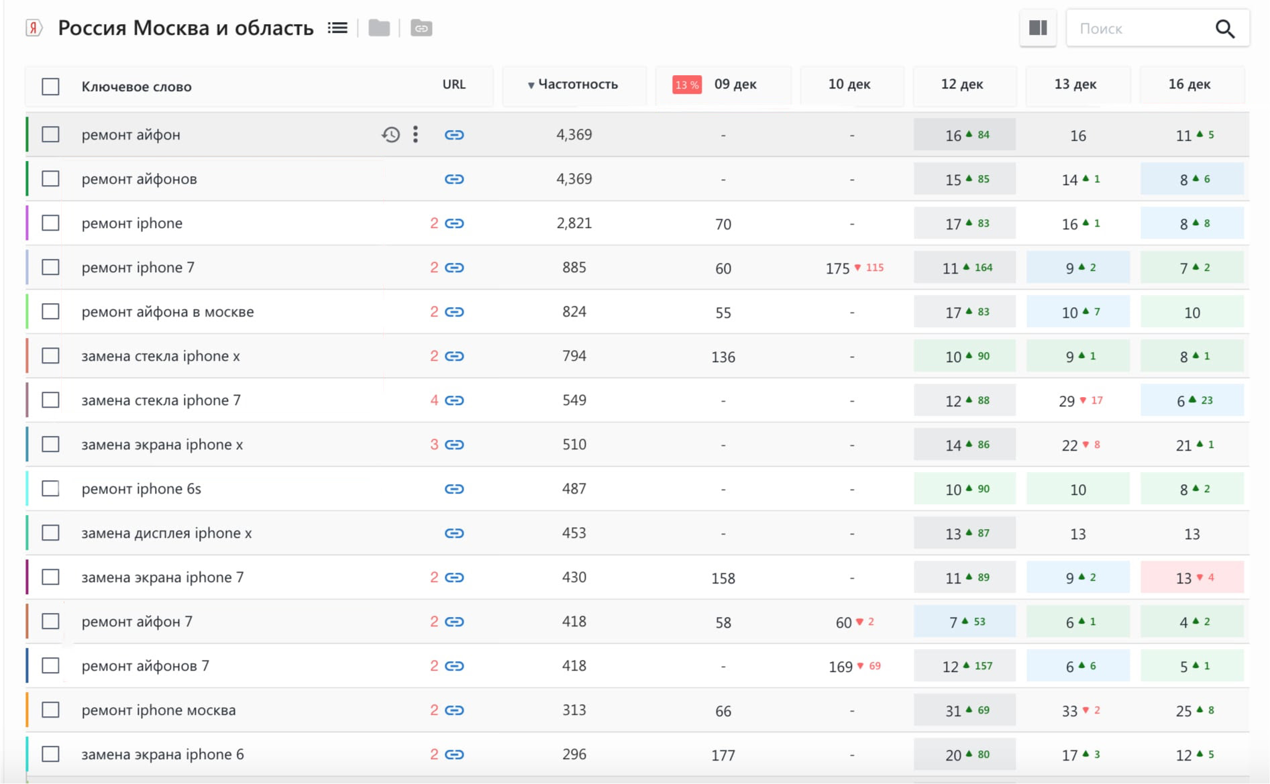Click URL count 3 for замена экрана iphone x
The image size is (1270, 784).
pyautogui.click(x=434, y=445)
